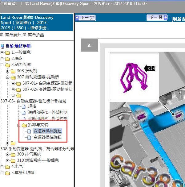Expand the 2.底盘 node
Viewport: 185px width, 187px height.
tap(2, 59)
